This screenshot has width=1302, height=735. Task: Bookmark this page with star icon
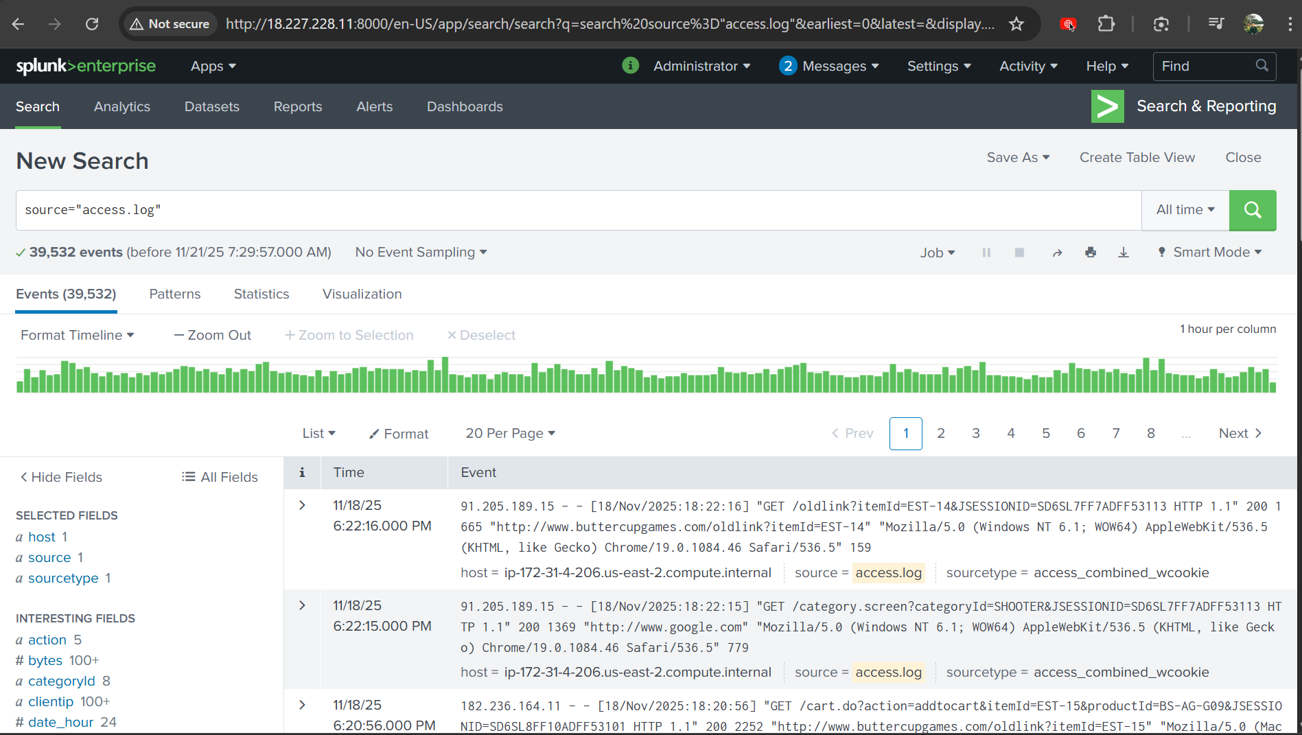pos(1016,24)
